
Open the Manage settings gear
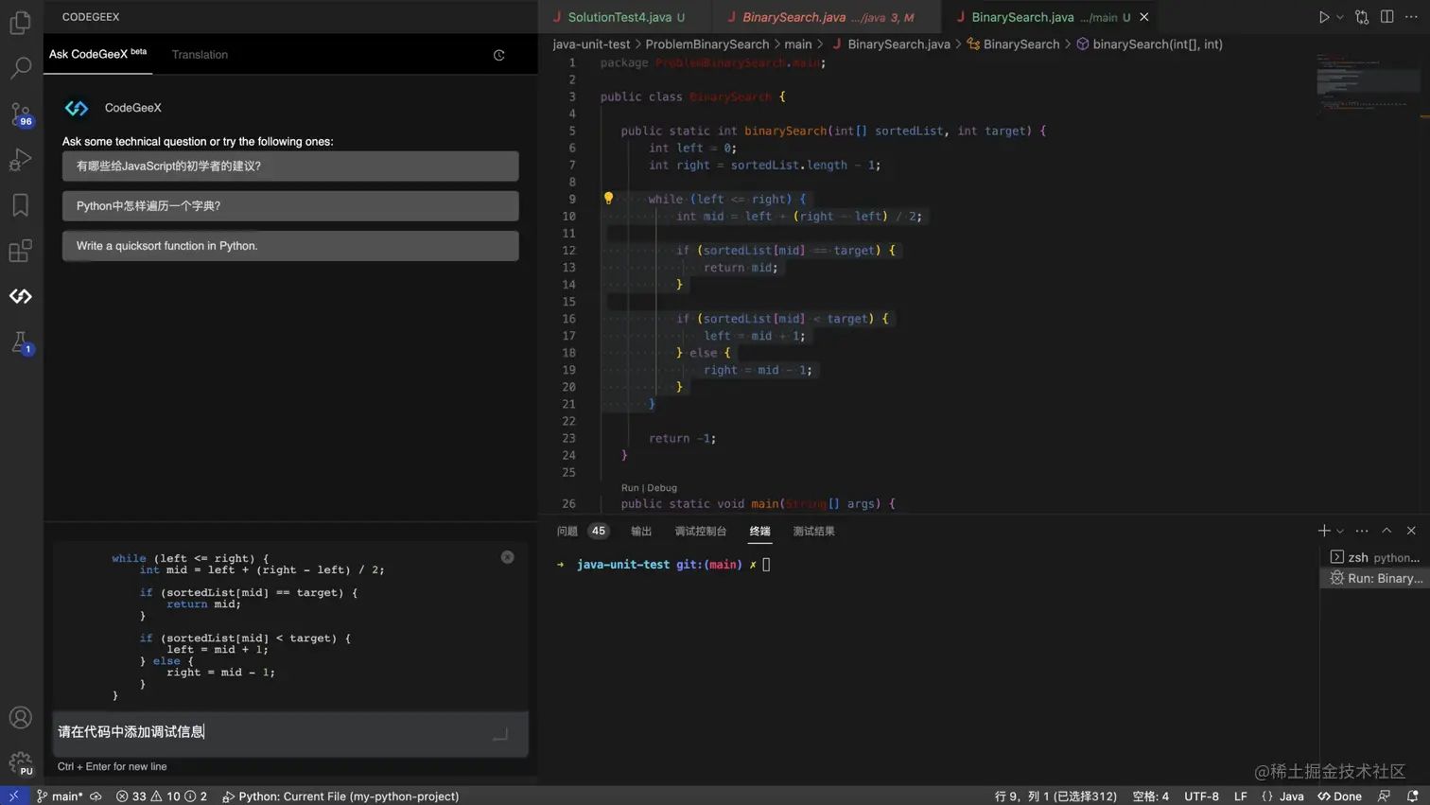(x=20, y=763)
